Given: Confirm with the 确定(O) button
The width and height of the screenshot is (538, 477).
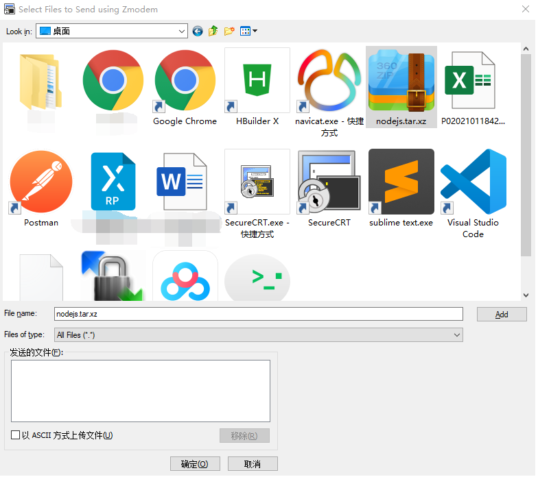Looking at the screenshot, I should pos(195,464).
